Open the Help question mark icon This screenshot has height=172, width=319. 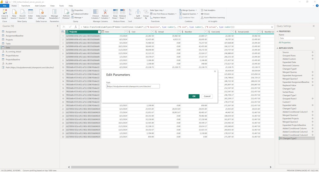[317, 6]
